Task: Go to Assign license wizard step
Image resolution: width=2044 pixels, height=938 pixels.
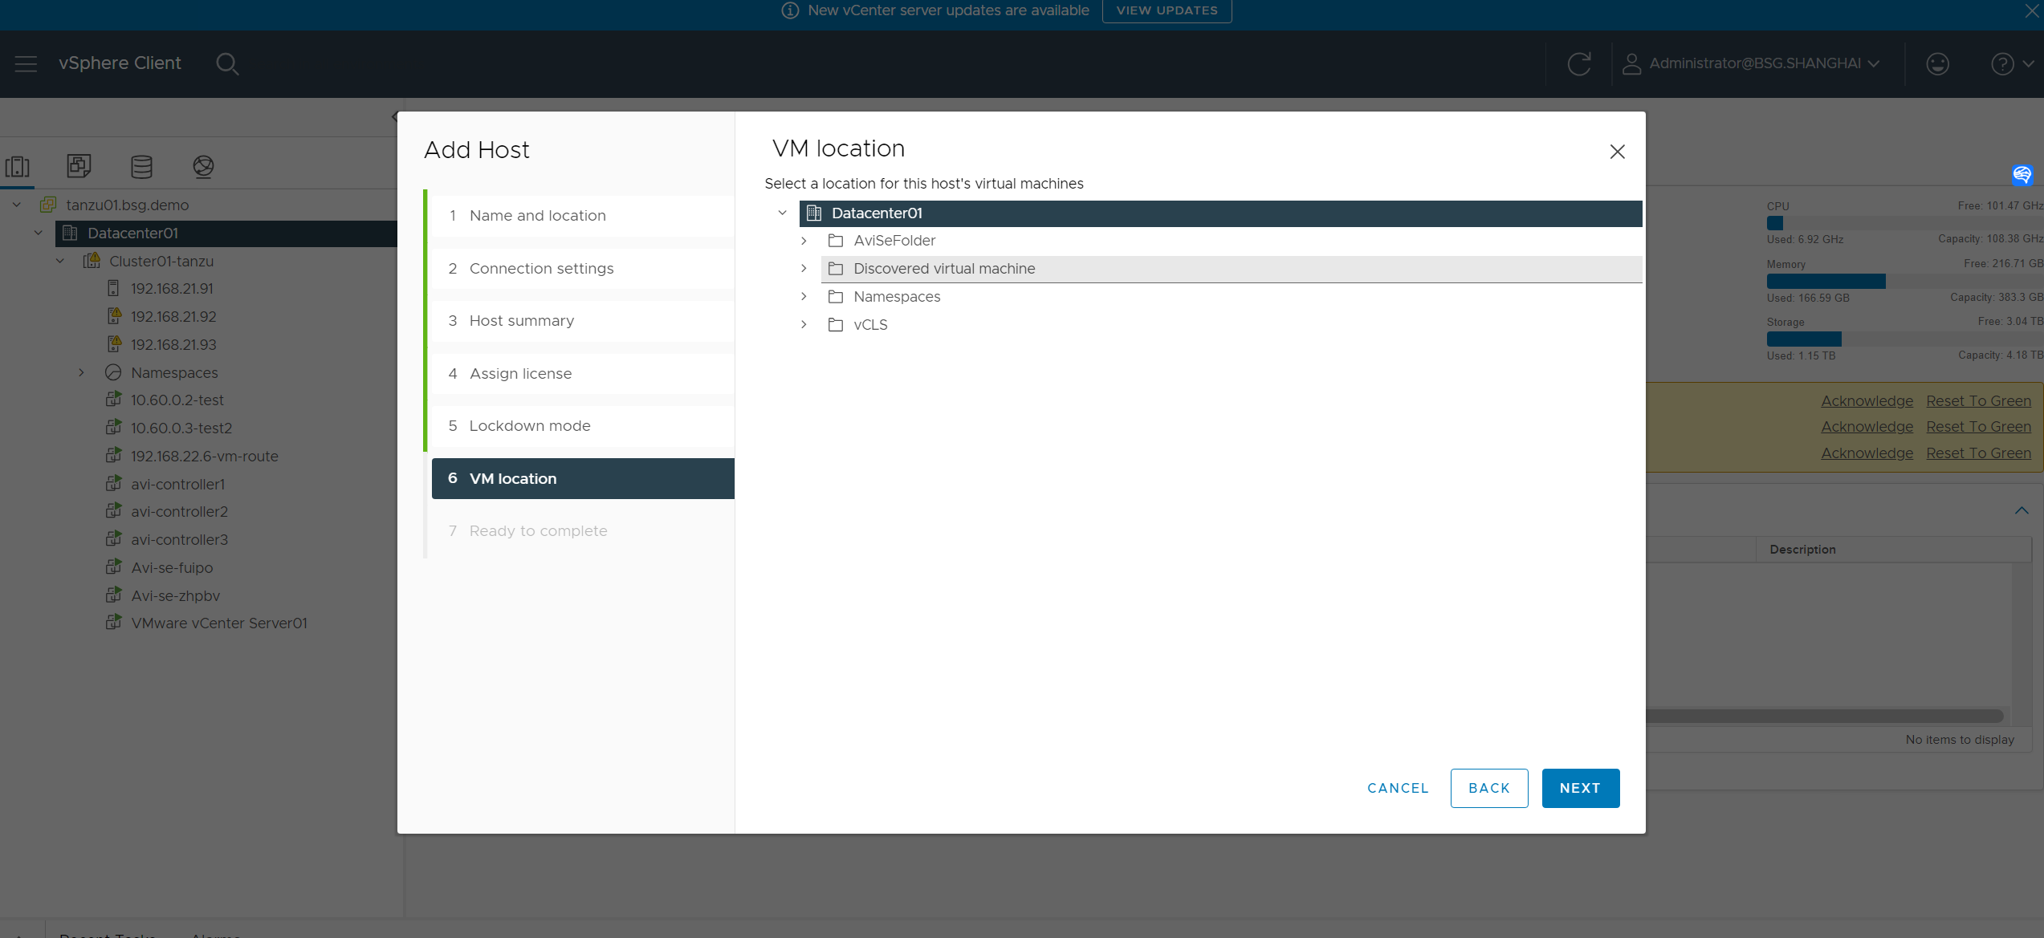Action: (x=520, y=373)
